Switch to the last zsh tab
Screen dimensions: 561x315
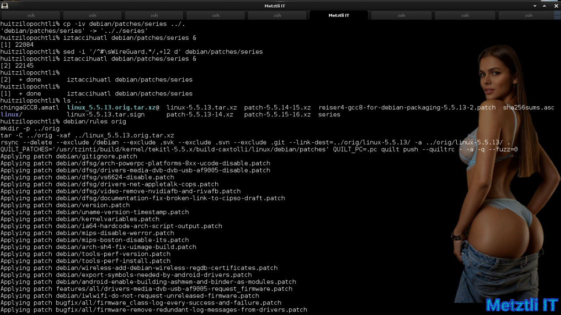529,15
